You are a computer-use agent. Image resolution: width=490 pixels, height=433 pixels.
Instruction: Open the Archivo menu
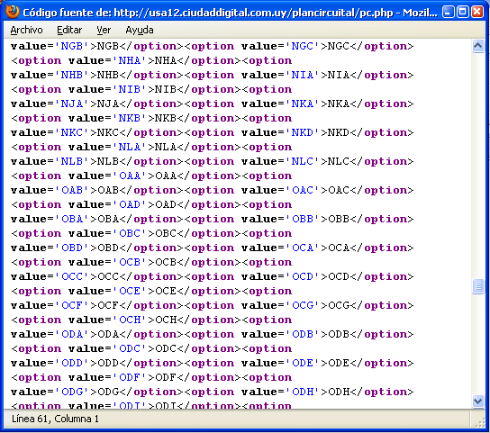[26, 30]
